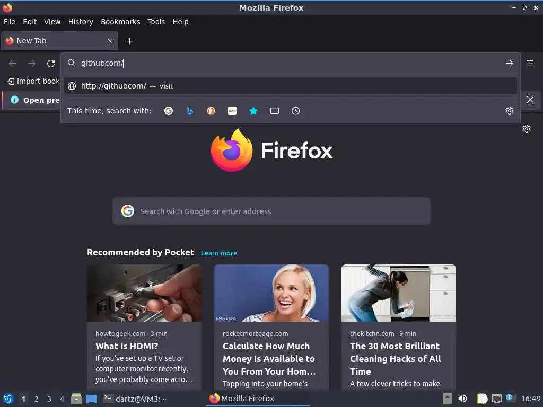Switch to workspace 2
The image size is (543, 407).
click(x=37, y=399)
